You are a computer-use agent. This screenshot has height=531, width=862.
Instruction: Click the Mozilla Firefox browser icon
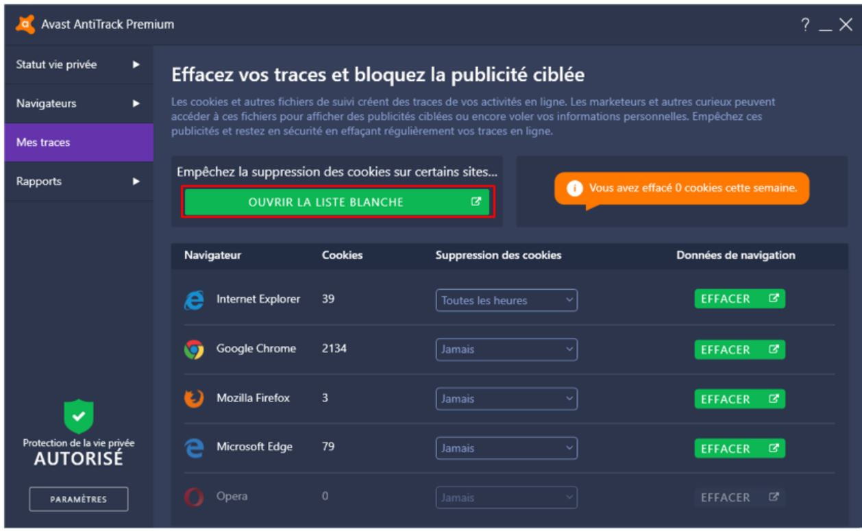coord(194,399)
